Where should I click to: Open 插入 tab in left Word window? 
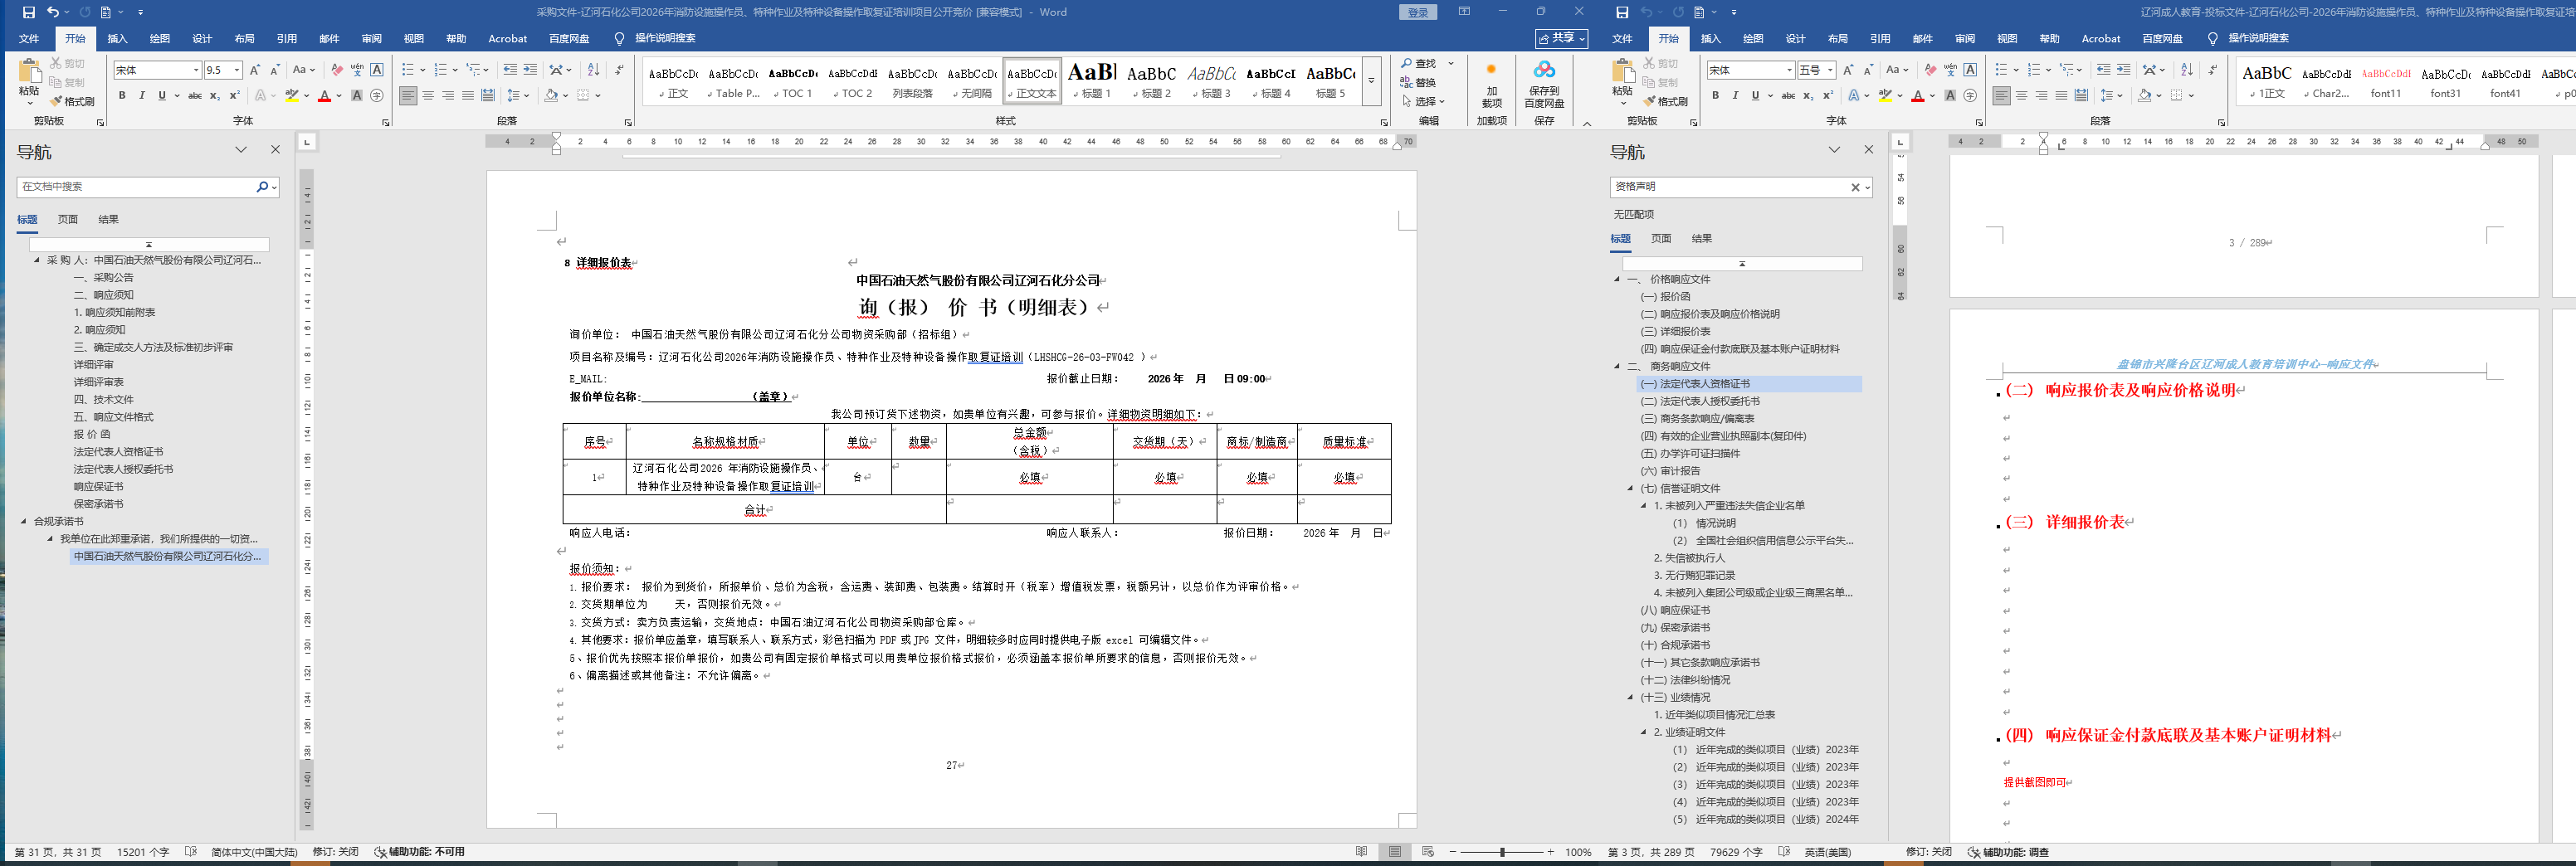tap(118, 39)
